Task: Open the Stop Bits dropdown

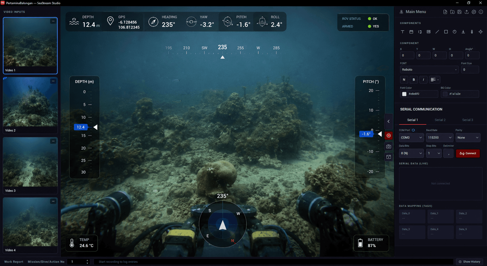Action: click(434, 153)
